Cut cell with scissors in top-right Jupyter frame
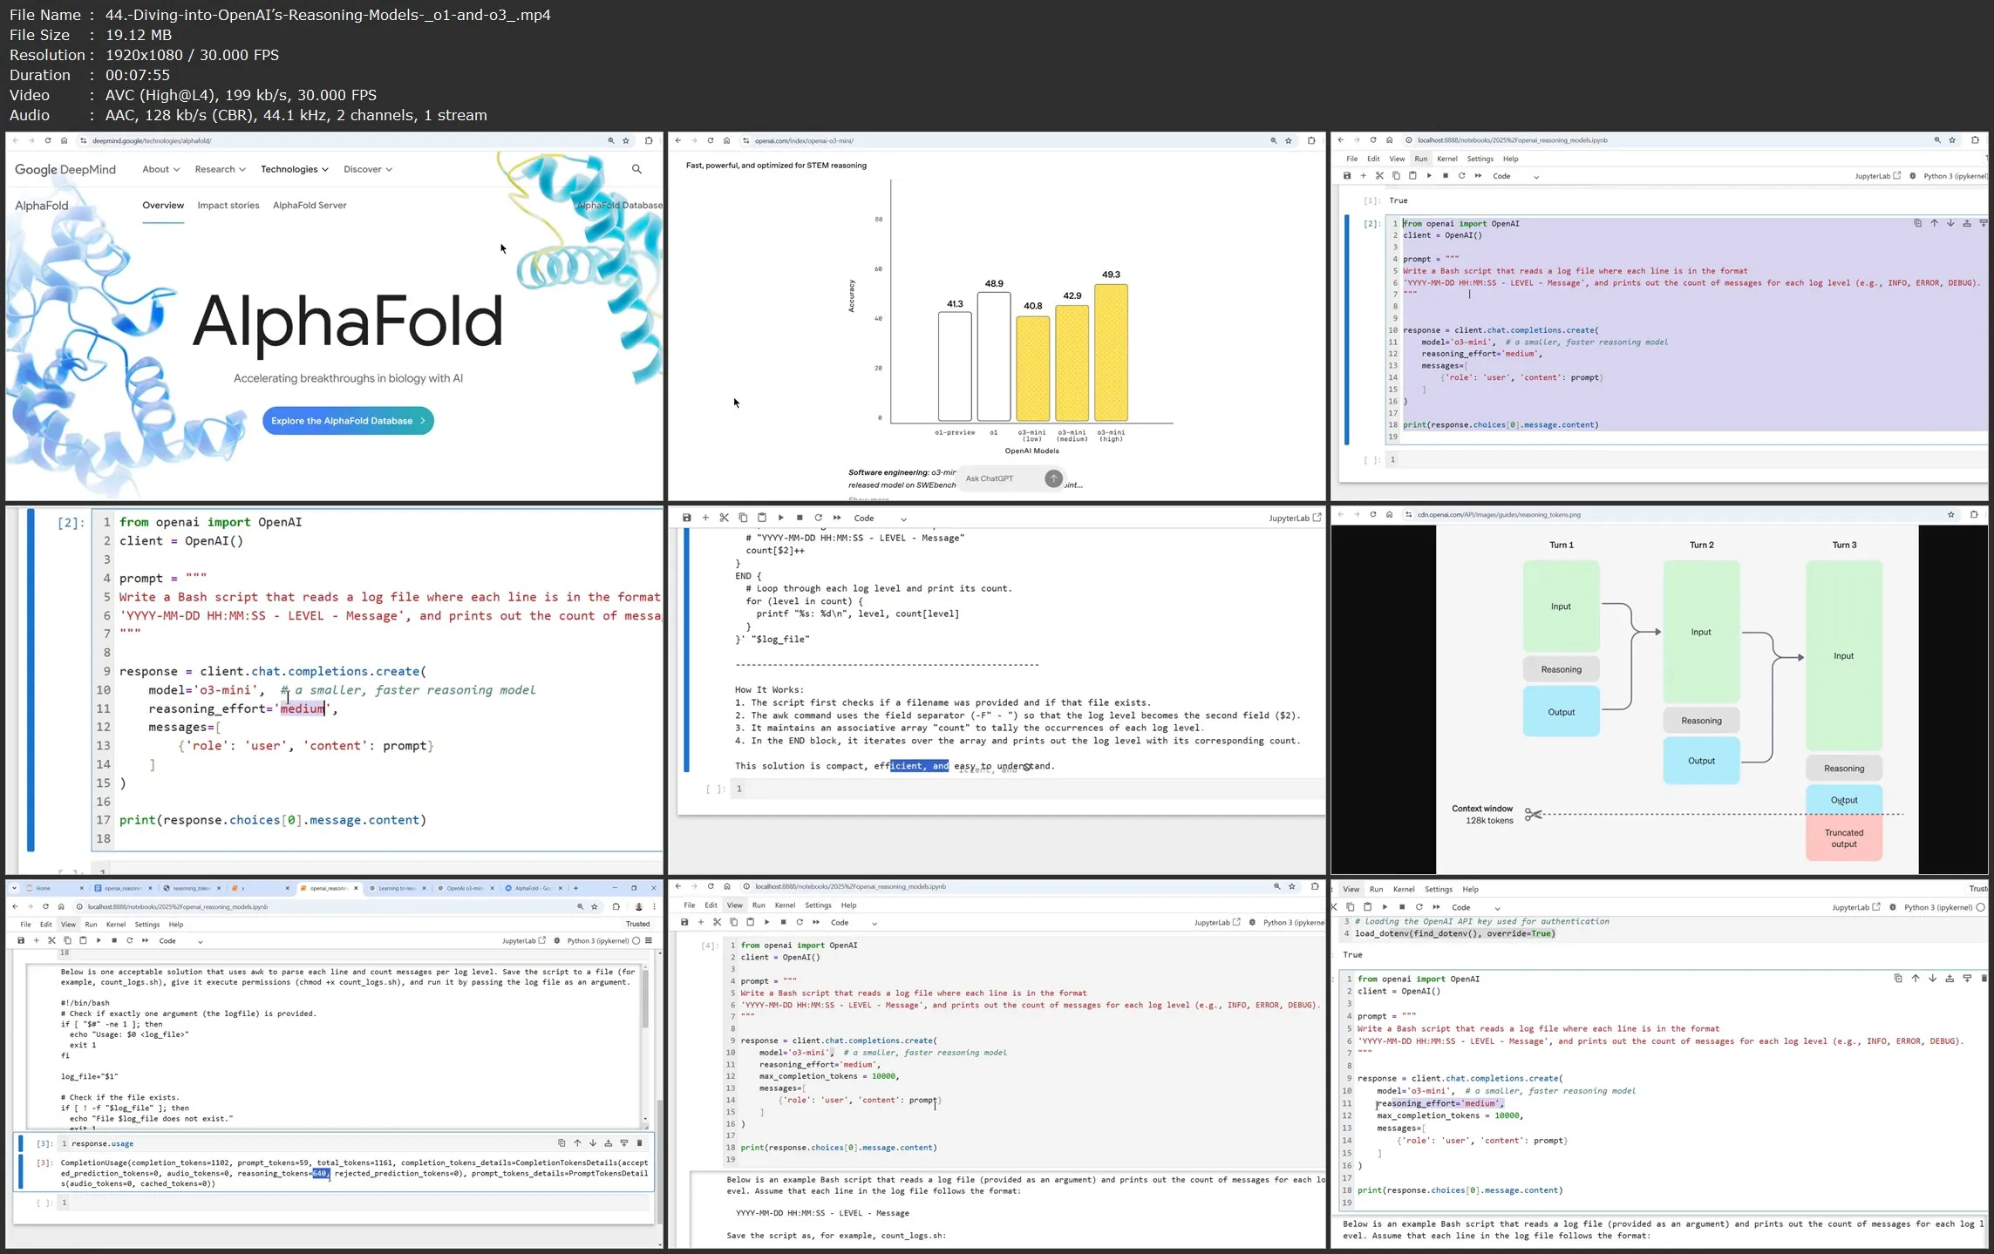Screen dimensions: 1994x1254 (1379, 176)
